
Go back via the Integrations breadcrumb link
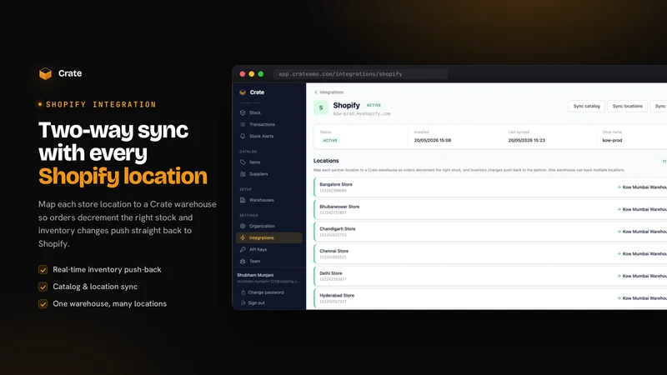331,92
